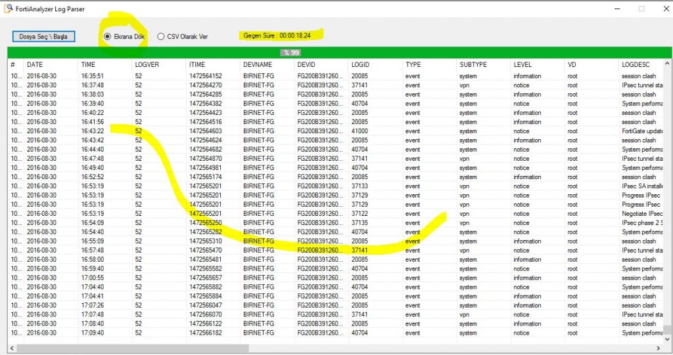Image resolution: width=673 pixels, height=355 pixels.
Task: Click the DEVNAME column header
Action: point(258,64)
